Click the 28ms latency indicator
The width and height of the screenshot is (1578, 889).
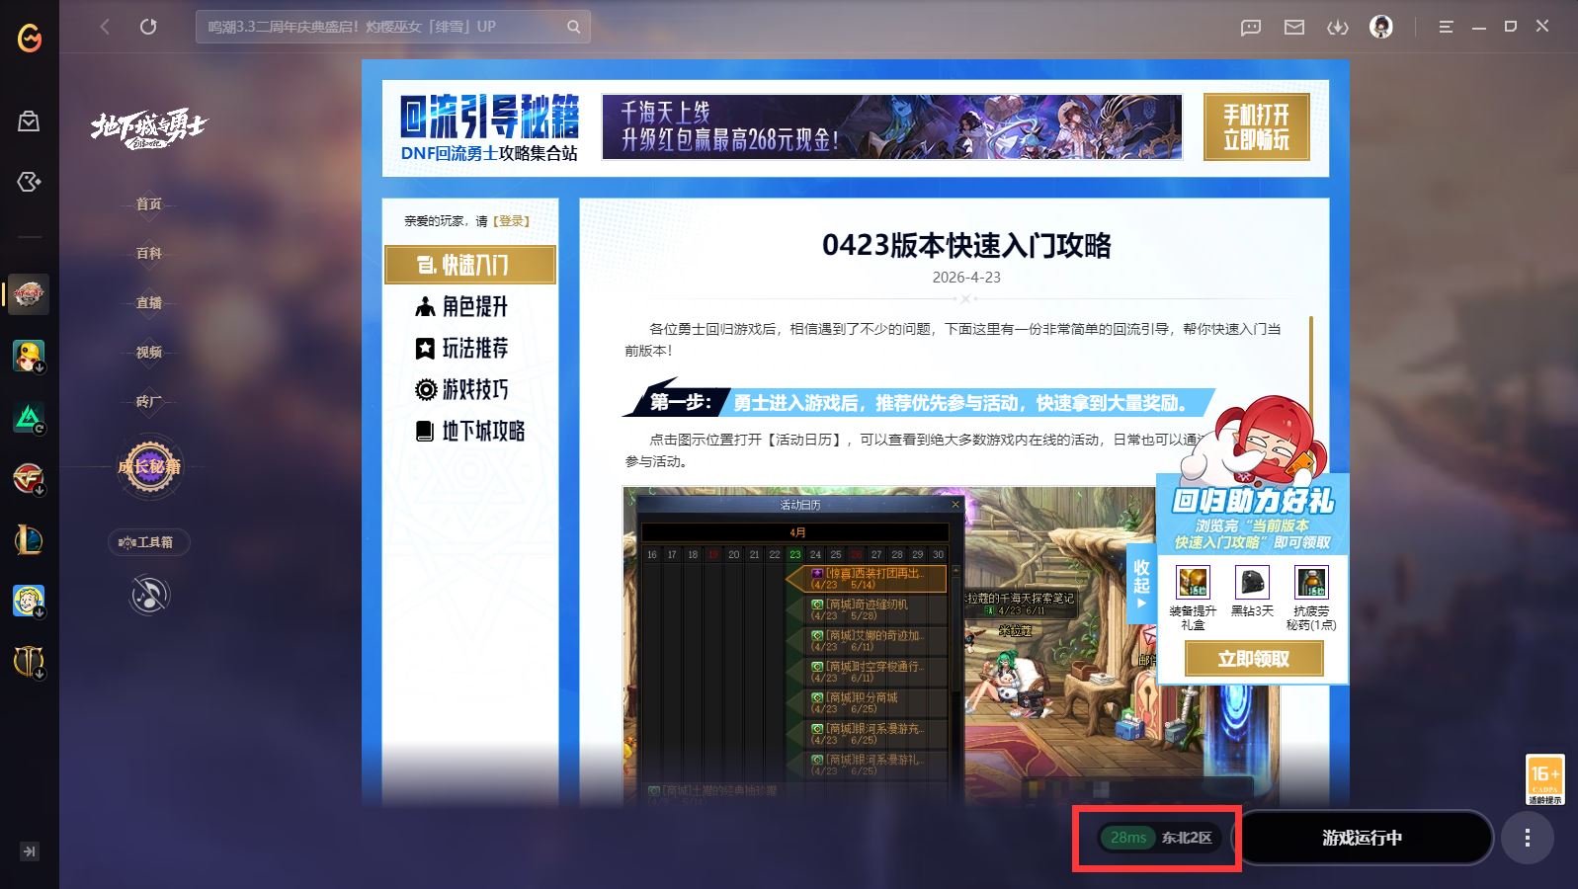click(x=1128, y=838)
